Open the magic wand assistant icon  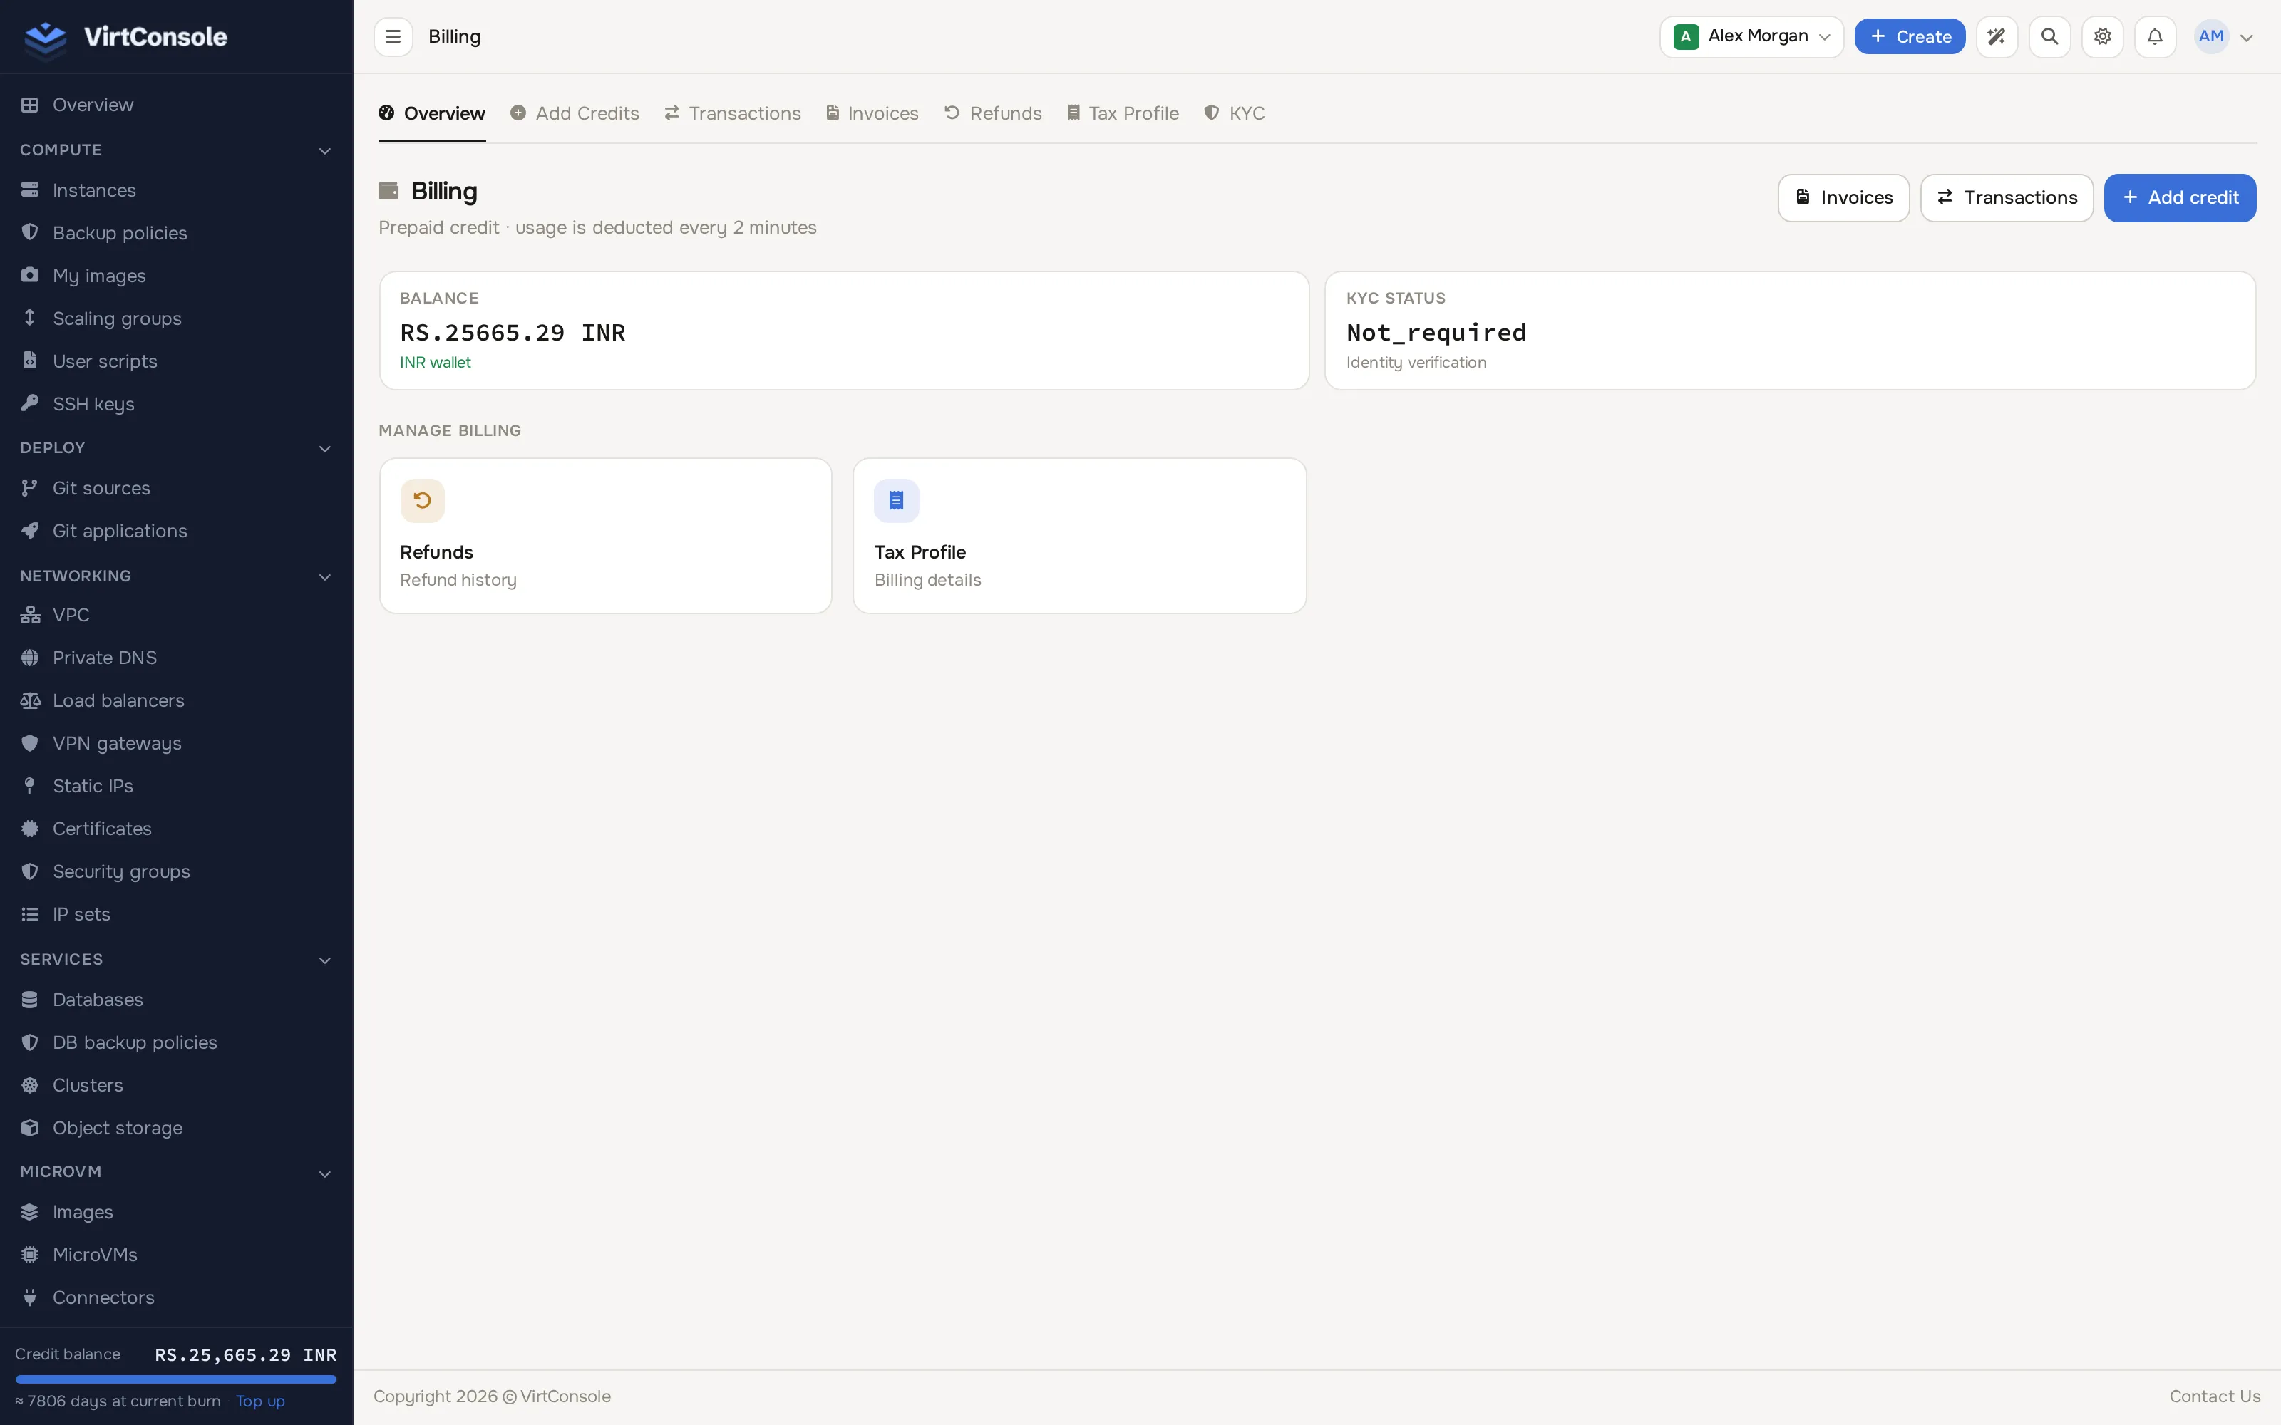click(x=1997, y=37)
